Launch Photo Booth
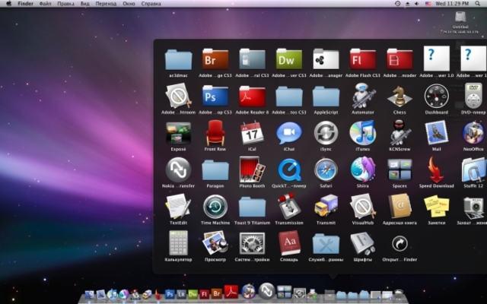This screenshot has width=487, height=304. 252,169
